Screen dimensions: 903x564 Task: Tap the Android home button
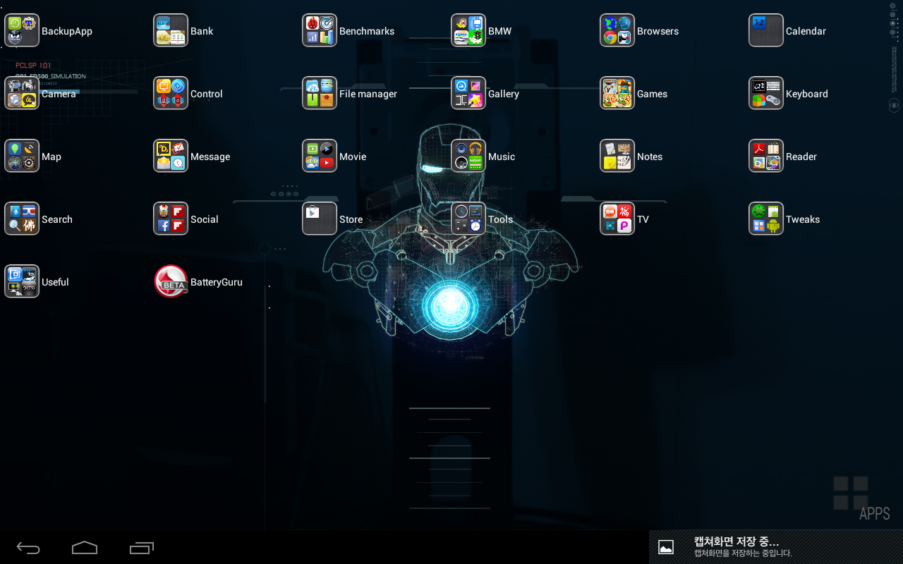click(x=85, y=548)
